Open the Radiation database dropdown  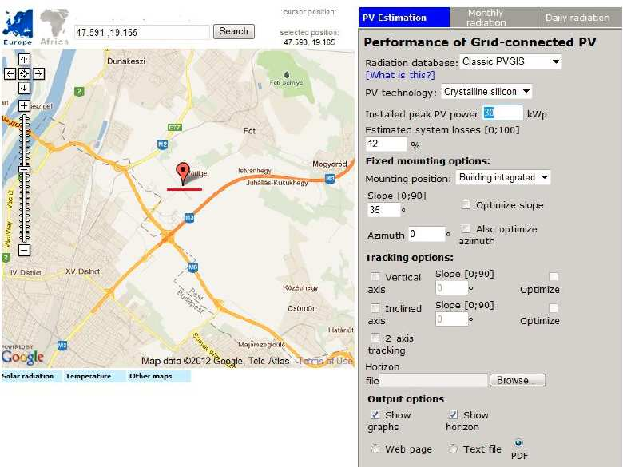click(x=510, y=61)
